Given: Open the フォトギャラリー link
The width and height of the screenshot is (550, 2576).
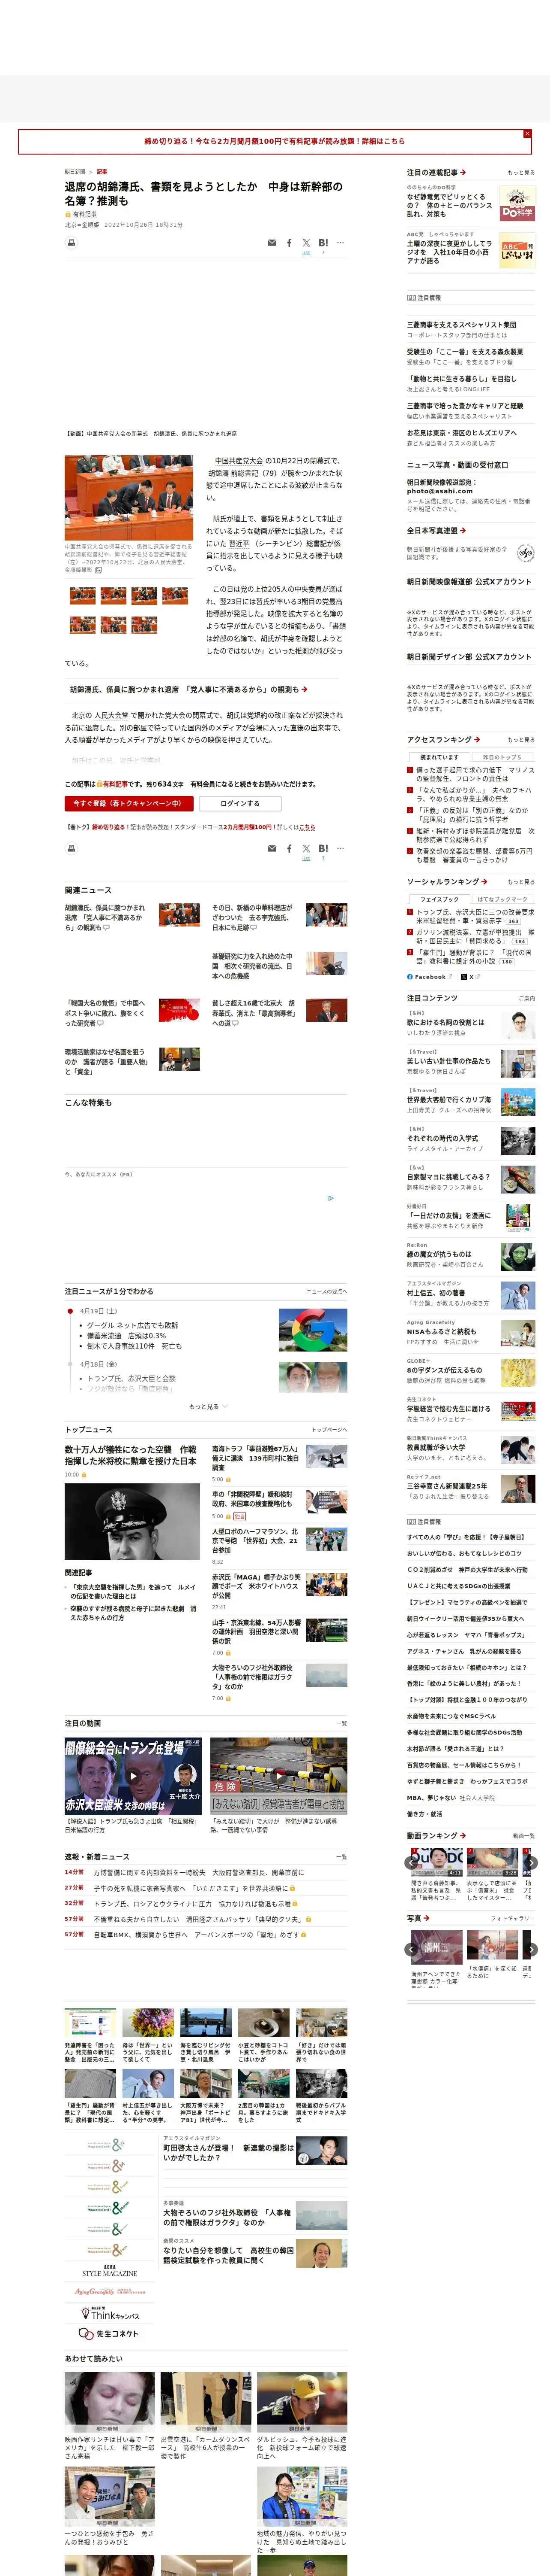Looking at the screenshot, I should (x=513, y=1918).
